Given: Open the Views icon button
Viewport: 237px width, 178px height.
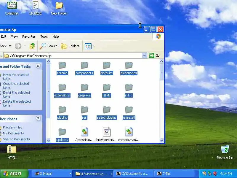Looking at the screenshot, I should point(88,46).
